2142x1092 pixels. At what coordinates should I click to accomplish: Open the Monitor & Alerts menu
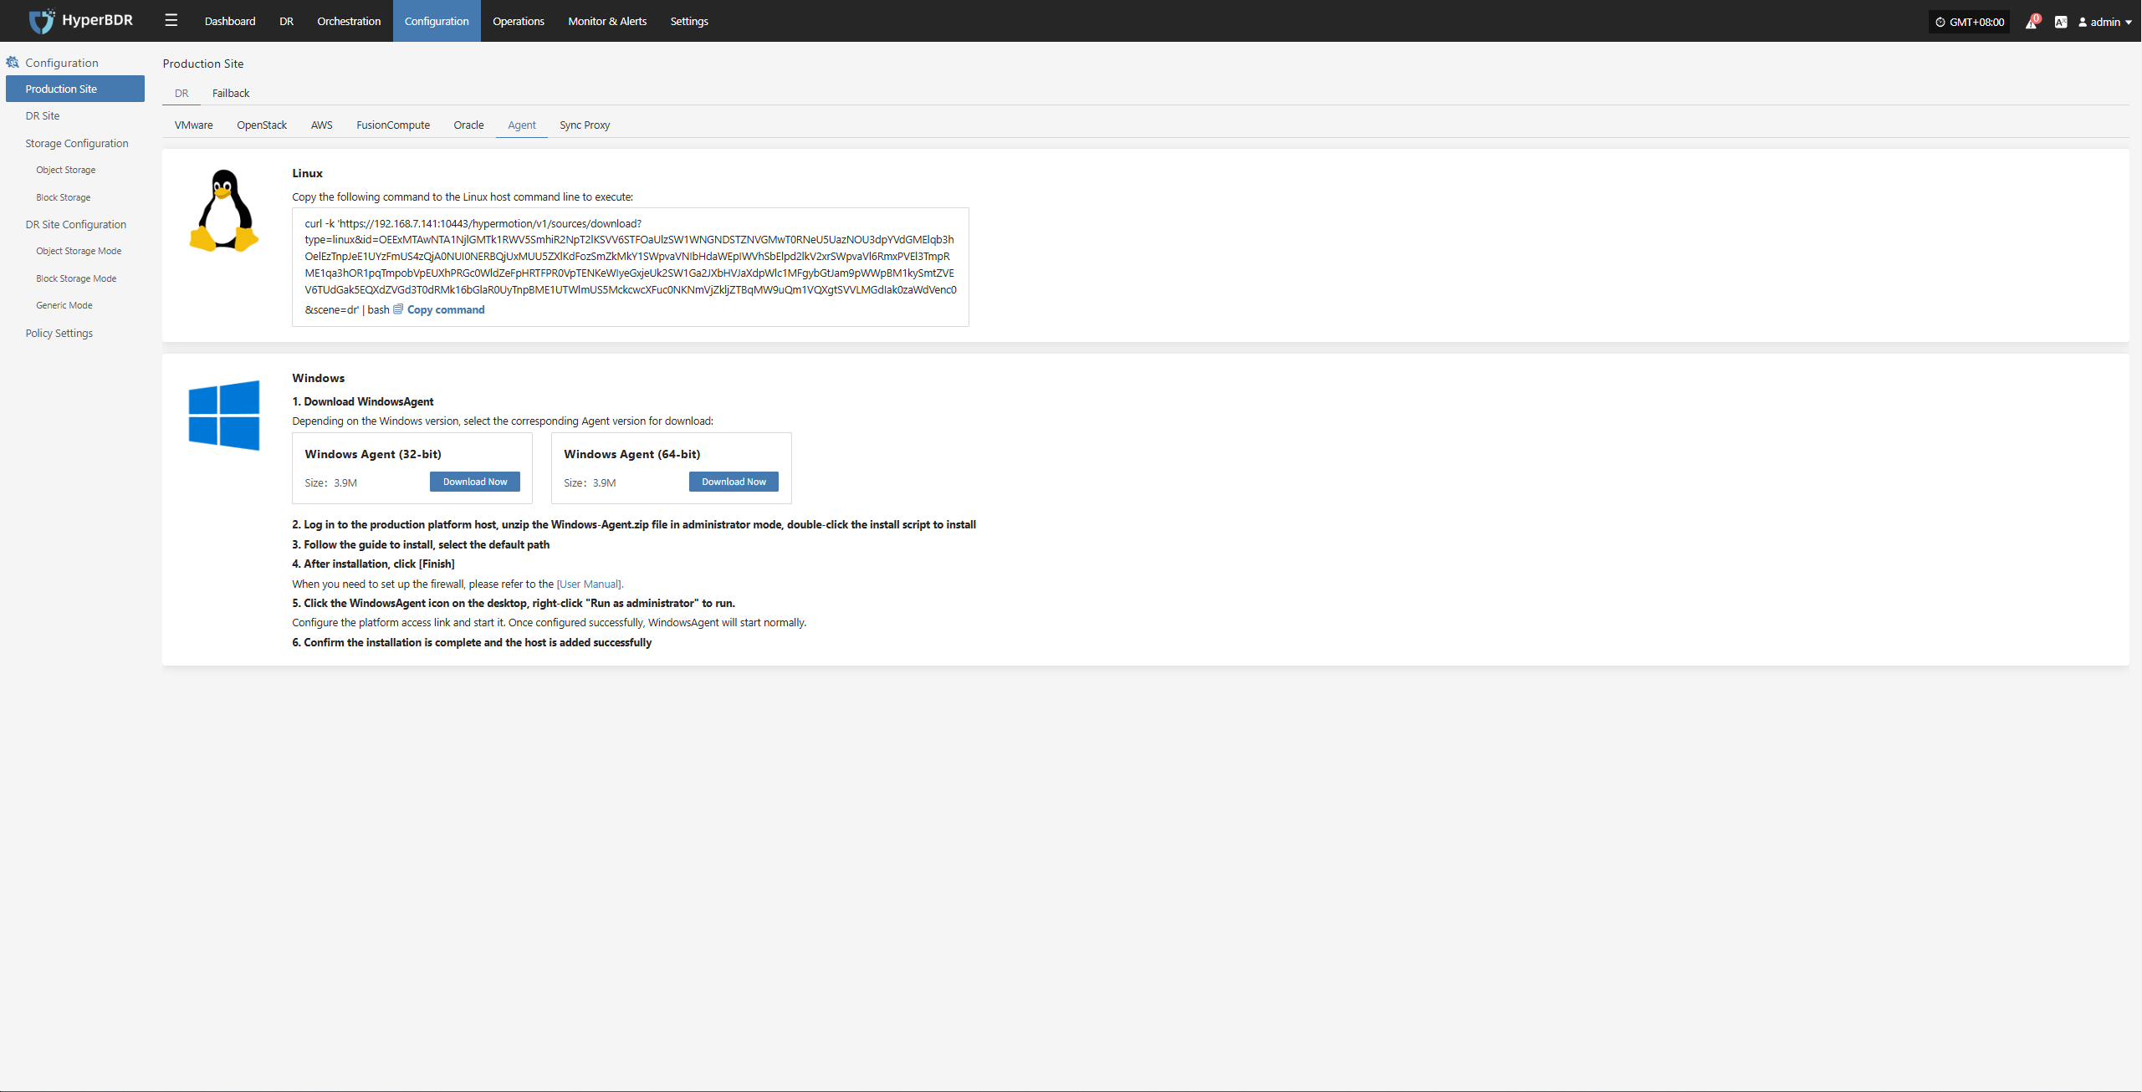click(x=607, y=21)
